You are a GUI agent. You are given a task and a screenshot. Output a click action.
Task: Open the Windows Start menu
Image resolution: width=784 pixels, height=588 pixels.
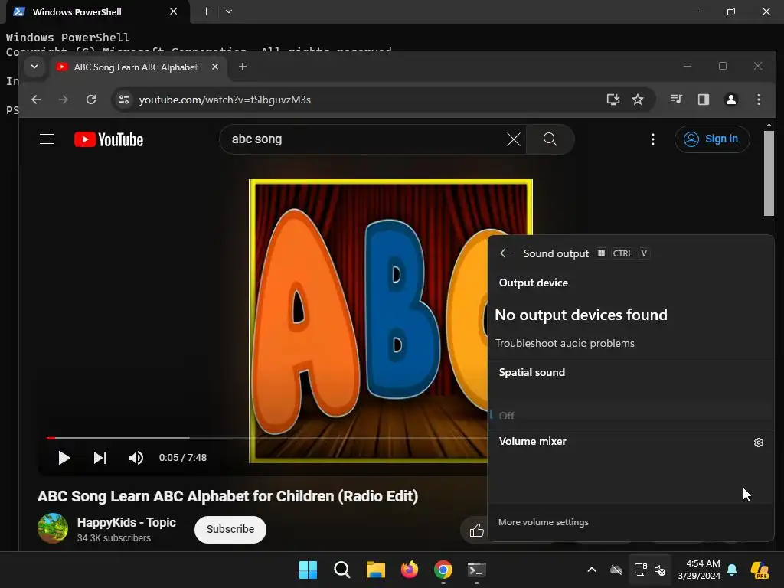point(308,570)
